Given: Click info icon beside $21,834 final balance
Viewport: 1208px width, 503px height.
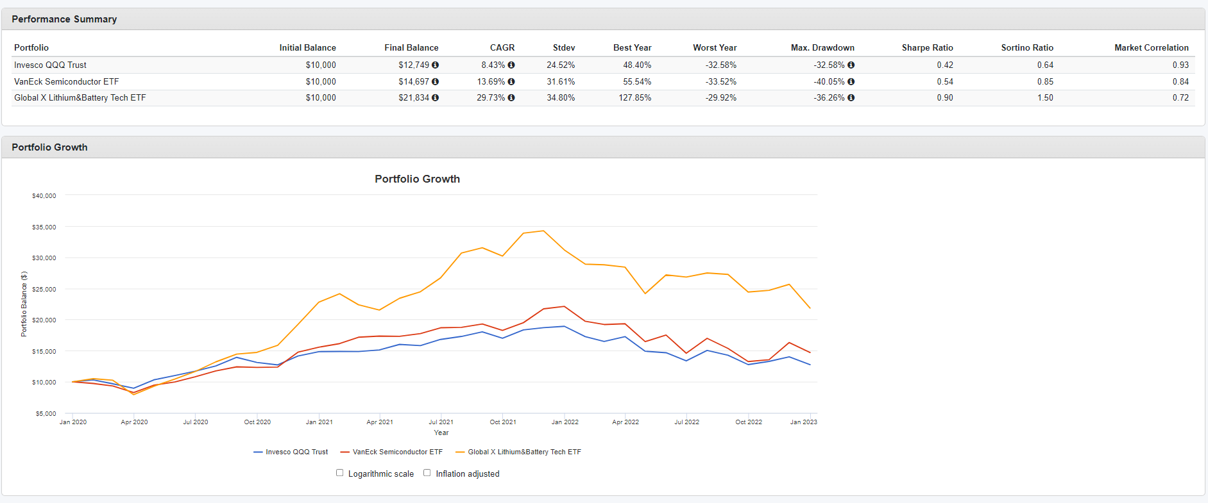Looking at the screenshot, I should click(436, 98).
